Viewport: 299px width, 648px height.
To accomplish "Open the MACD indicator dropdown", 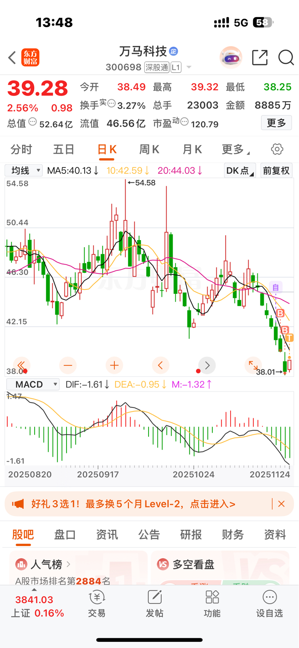I will [x=33, y=385].
